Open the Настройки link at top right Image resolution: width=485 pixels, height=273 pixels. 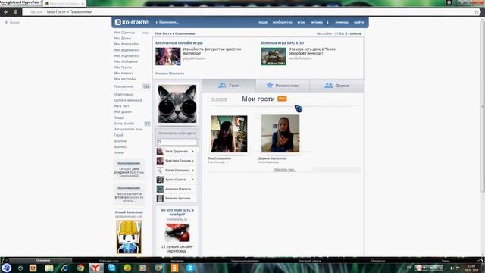[x=324, y=33]
